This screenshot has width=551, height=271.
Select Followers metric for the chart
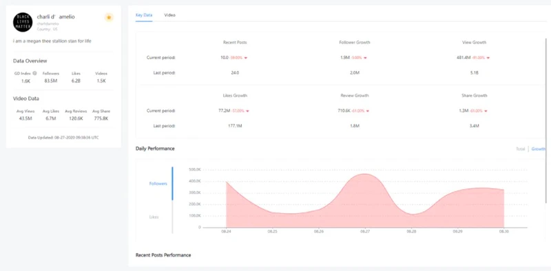coord(158,184)
